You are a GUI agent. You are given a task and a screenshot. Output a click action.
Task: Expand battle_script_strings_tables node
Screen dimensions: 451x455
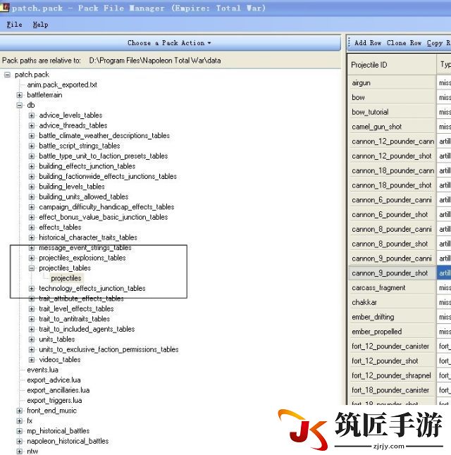tap(32, 146)
